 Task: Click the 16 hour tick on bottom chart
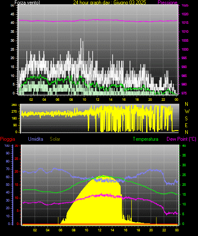click(x=125, y=230)
